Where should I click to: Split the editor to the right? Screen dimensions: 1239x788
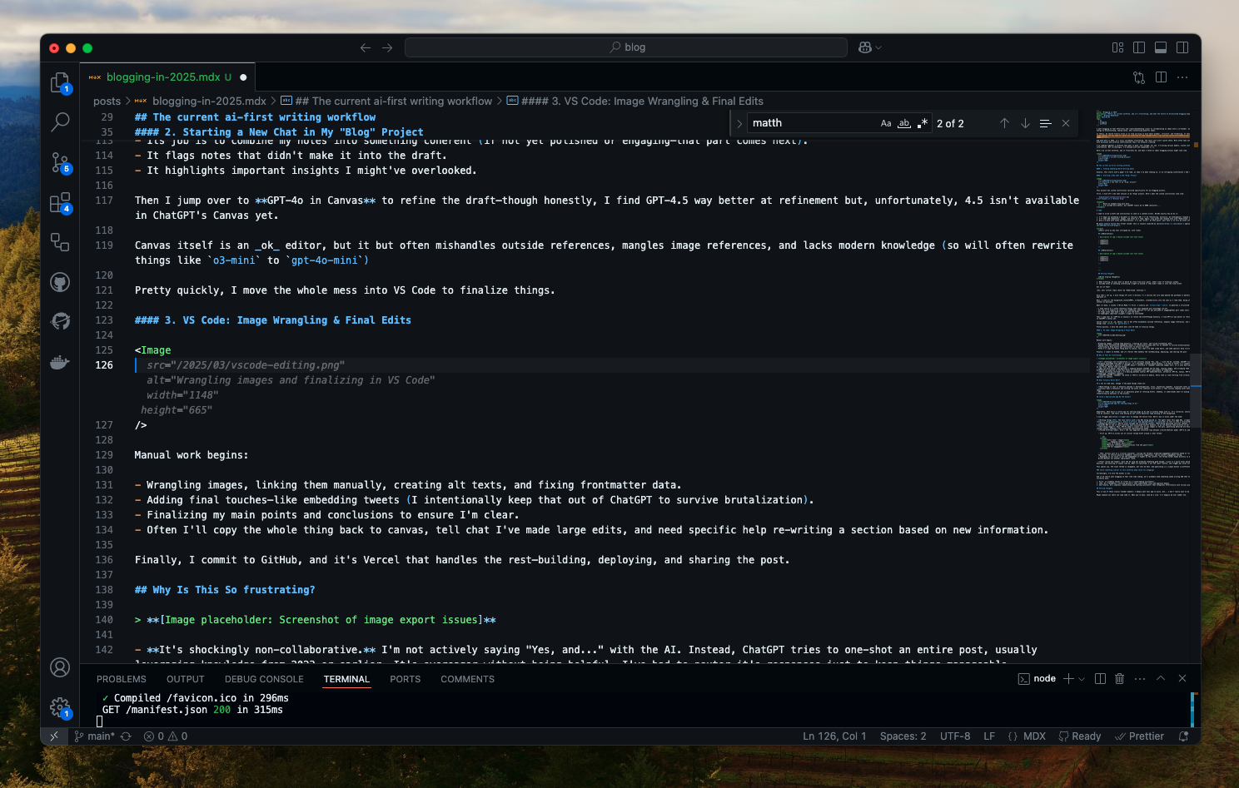coord(1161,77)
